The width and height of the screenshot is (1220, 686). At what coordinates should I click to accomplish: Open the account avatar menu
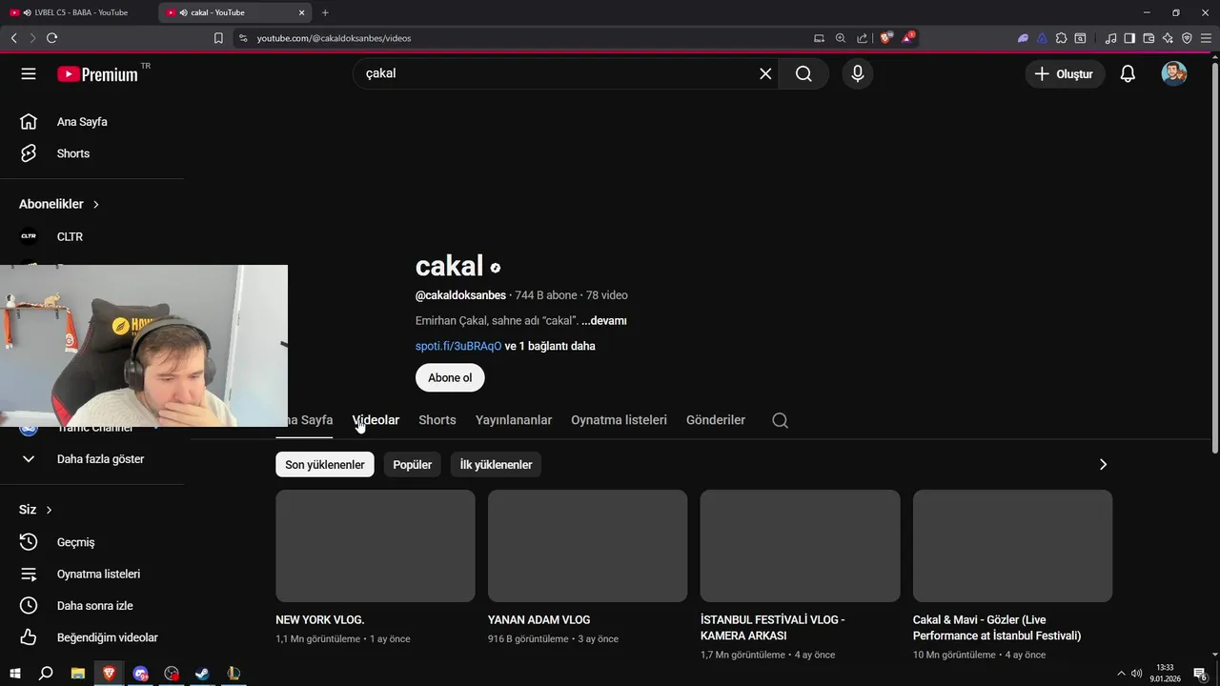pos(1173,73)
